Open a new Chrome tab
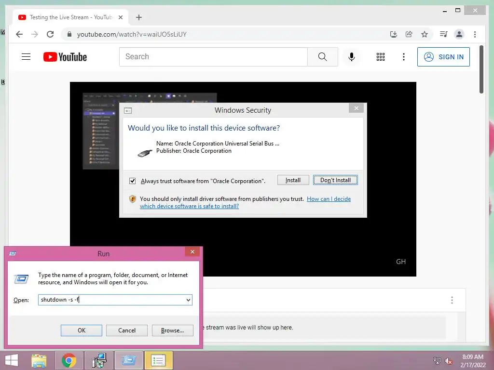This screenshot has width=494, height=370. [138, 17]
